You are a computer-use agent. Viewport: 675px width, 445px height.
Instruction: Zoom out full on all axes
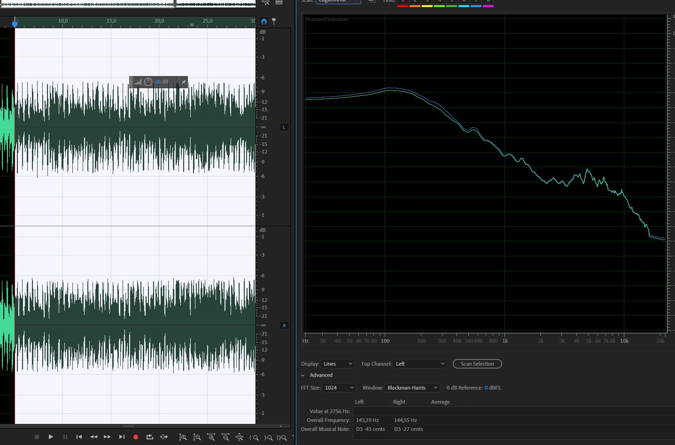pyautogui.click(x=240, y=437)
